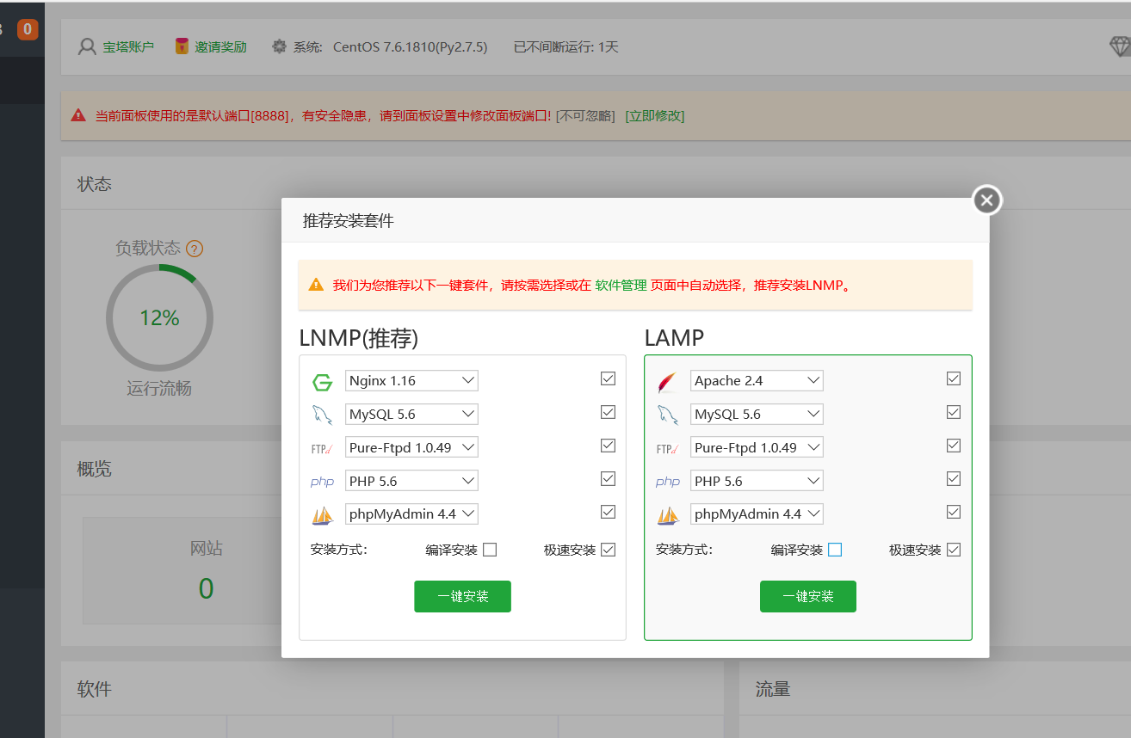Viewport: 1131px width, 738px height.
Task: Uncheck Nginx 1.16 in LNMP
Action: [x=608, y=378]
